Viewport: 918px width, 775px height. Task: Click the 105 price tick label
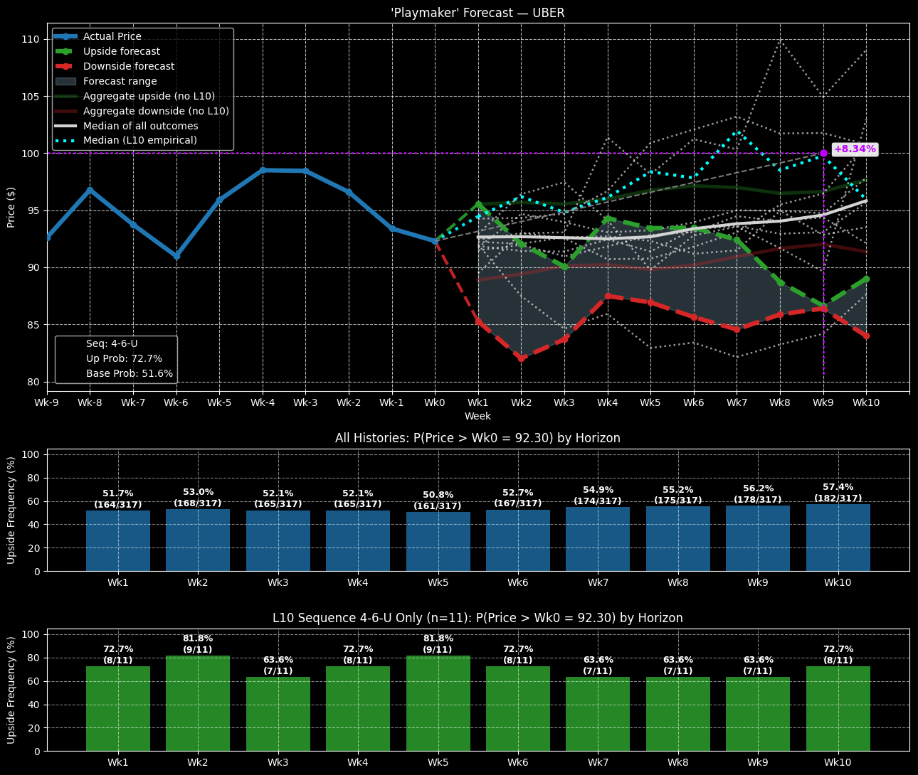(31, 96)
